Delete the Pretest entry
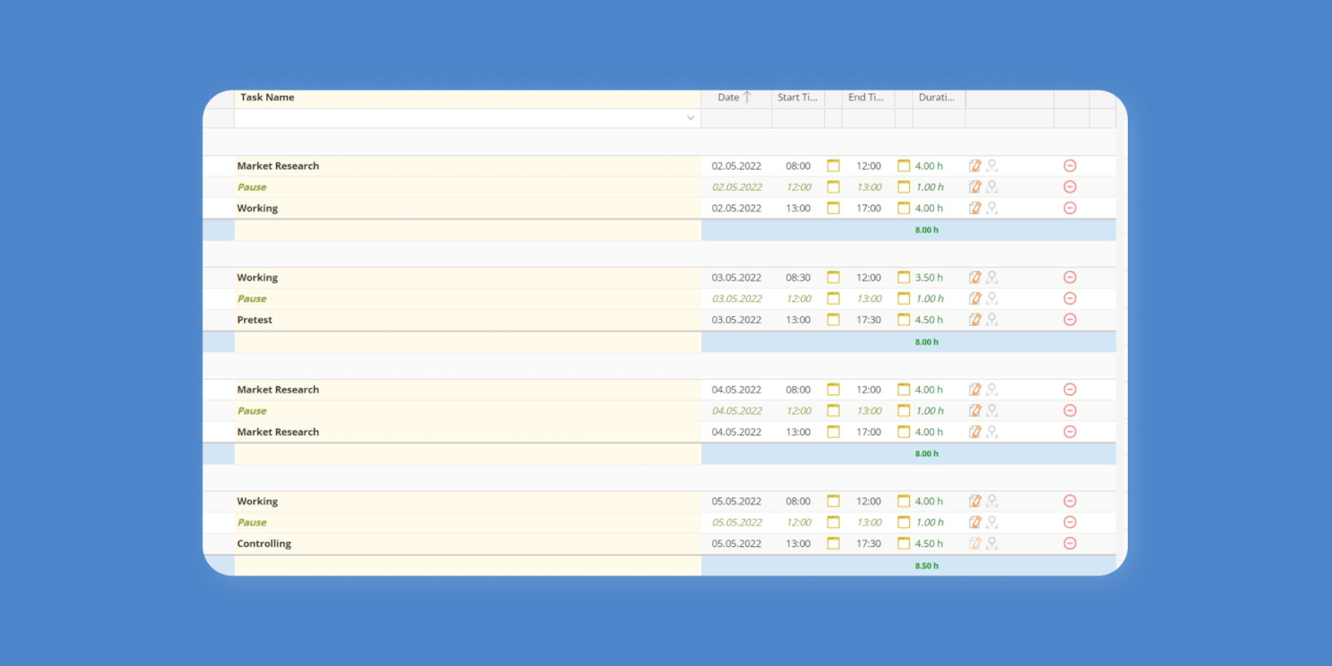 point(1069,319)
